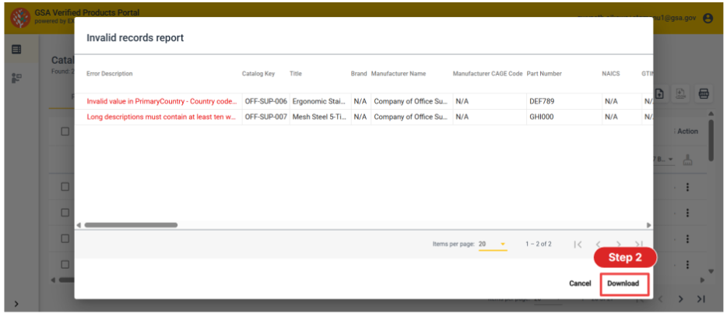Go to next page in dialog paginator
727x314 pixels.
click(619, 245)
